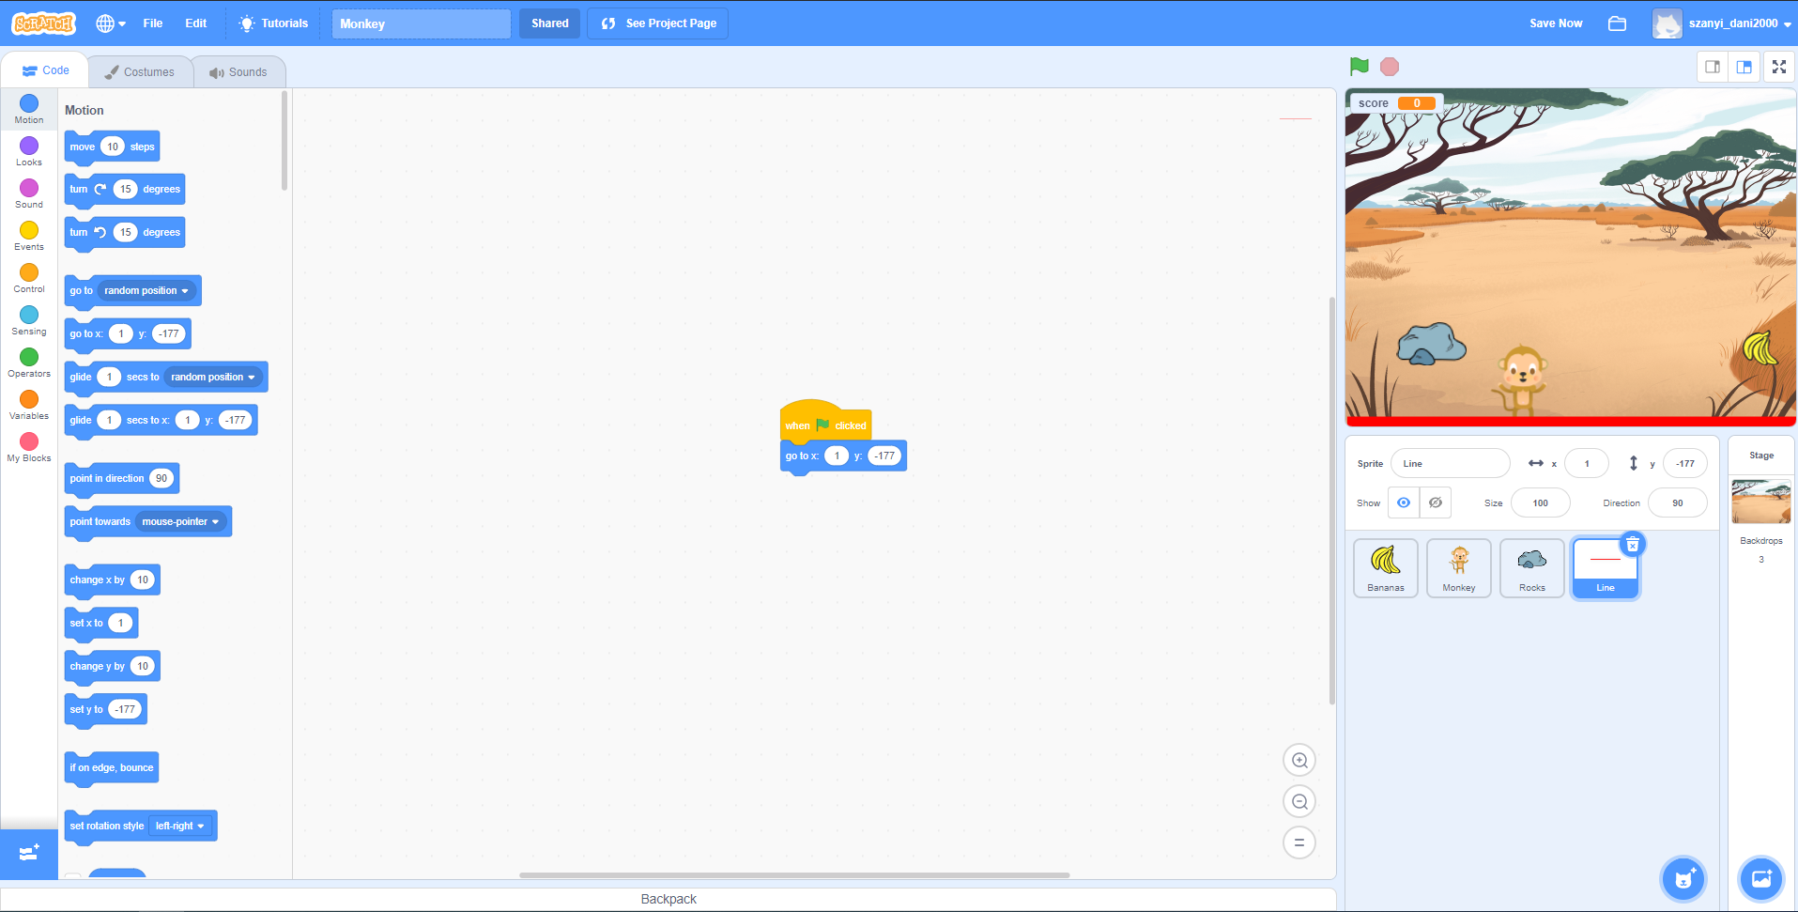
Task: Select the Events block category
Action: point(29,237)
